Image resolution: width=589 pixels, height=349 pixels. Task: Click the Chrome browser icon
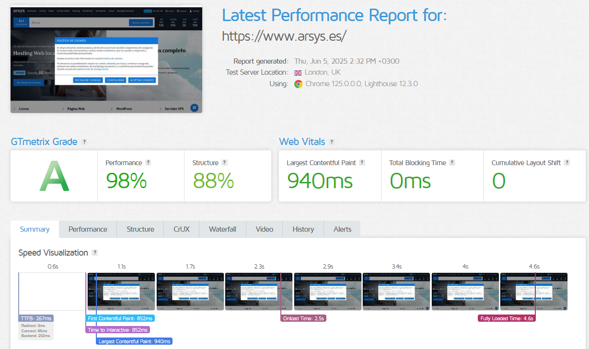298,84
